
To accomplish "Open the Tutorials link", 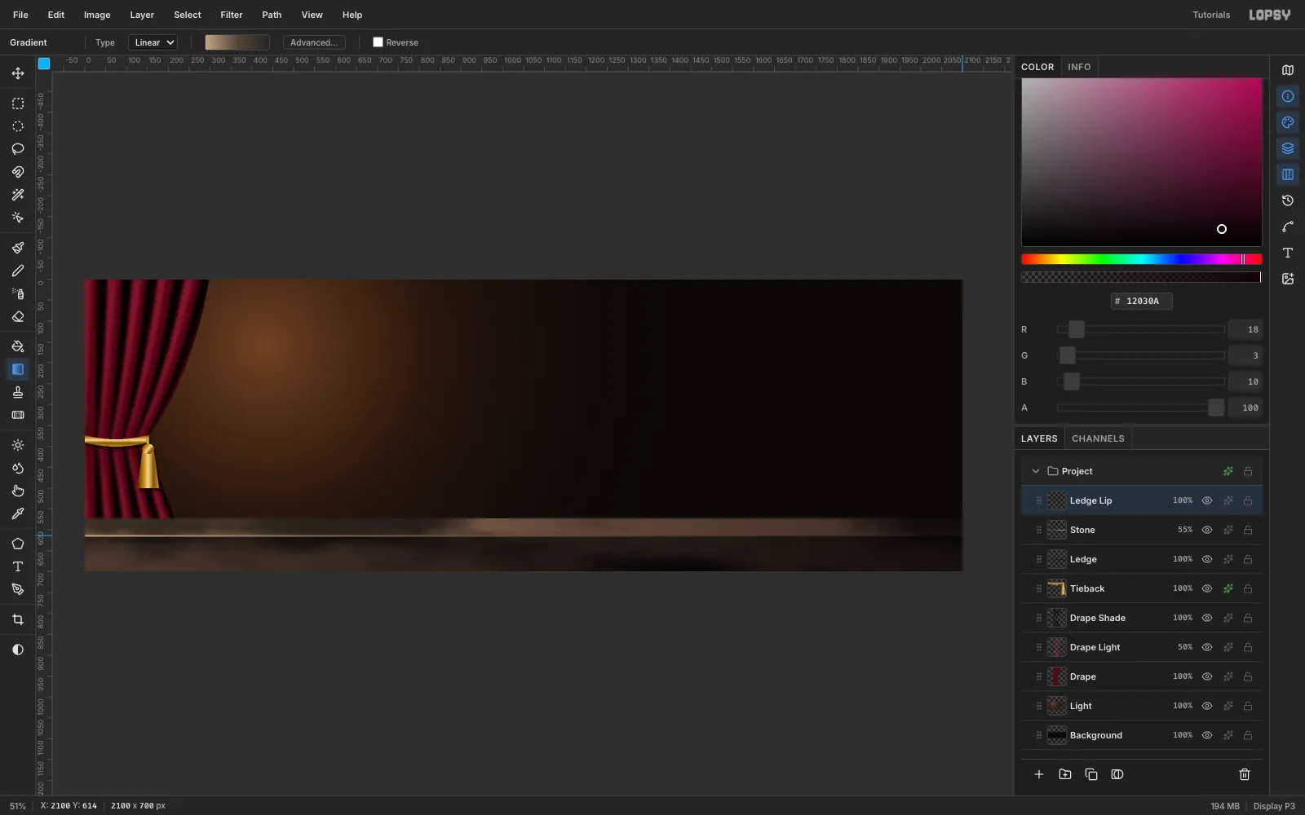I will 1211,15.
